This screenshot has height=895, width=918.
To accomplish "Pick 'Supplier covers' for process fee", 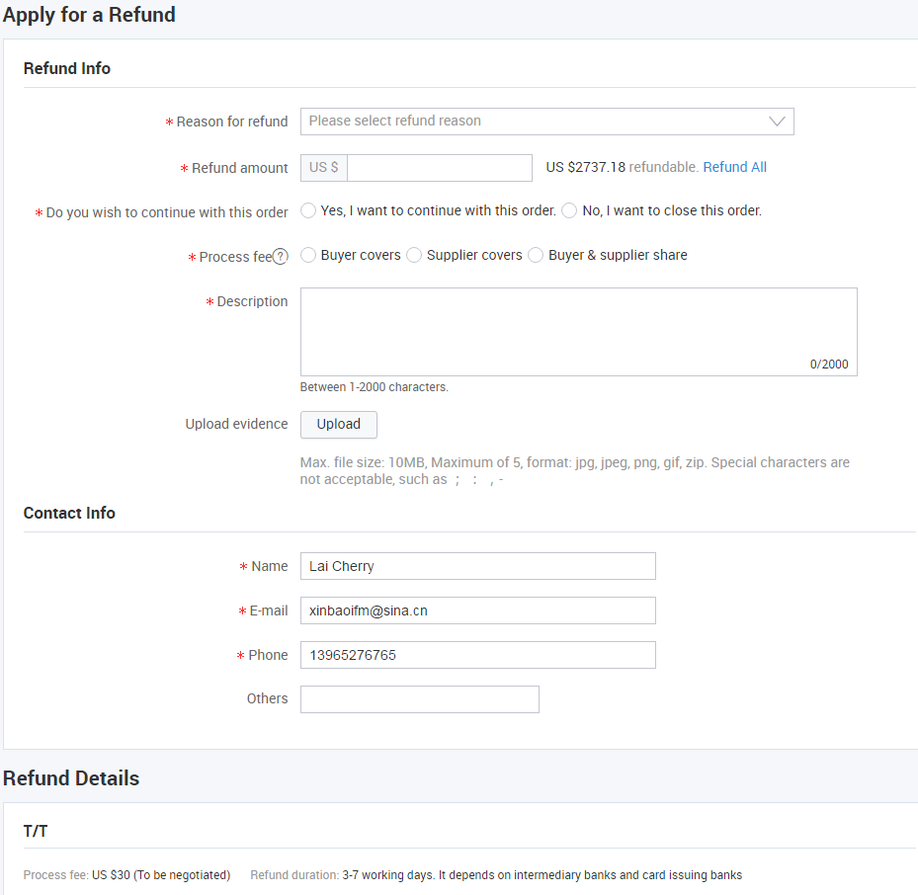I will point(415,255).
